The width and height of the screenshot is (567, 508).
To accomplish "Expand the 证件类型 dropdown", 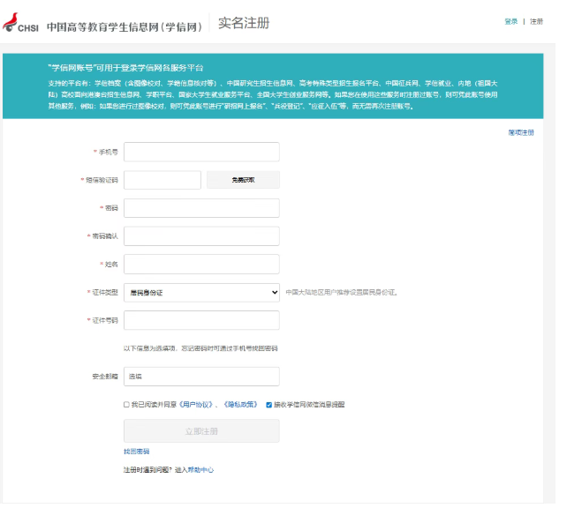I will (201, 292).
